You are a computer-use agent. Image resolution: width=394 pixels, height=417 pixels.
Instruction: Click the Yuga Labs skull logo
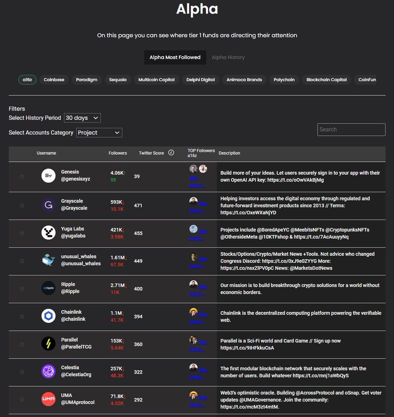pyautogui.click(x=48, y=233)
